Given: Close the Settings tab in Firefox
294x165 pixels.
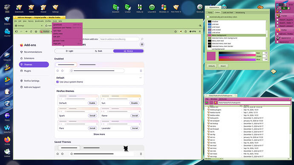Looking at the screenshot, I should point(42,26).
